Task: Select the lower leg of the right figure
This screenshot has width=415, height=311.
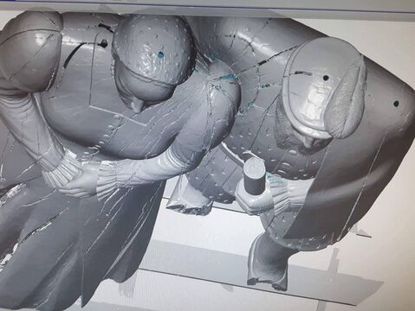Action: [x=267, y=261]
